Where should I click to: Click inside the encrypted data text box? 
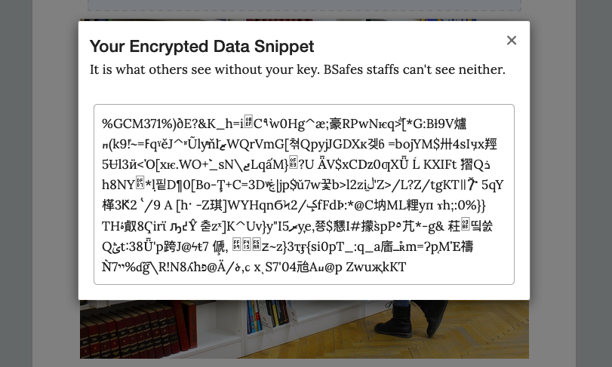pos(304,194)
